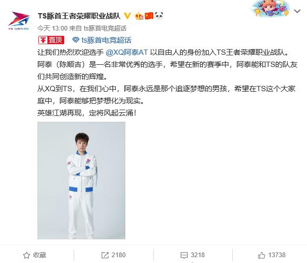The image size is (307, 263).
Task: Open TS豚首王者荣耀职业战队 account name
Action: [x=79, y=16]
